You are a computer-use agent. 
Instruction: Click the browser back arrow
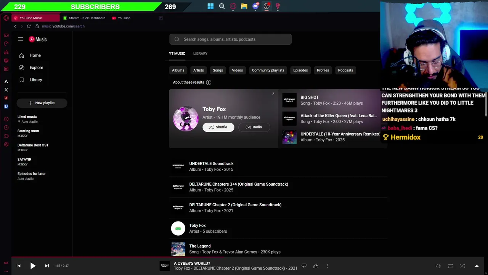[15, 26]
